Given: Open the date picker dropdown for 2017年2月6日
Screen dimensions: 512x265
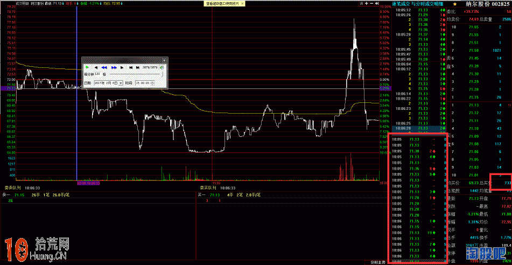Looking at the screenshot, I should [121, 83].
